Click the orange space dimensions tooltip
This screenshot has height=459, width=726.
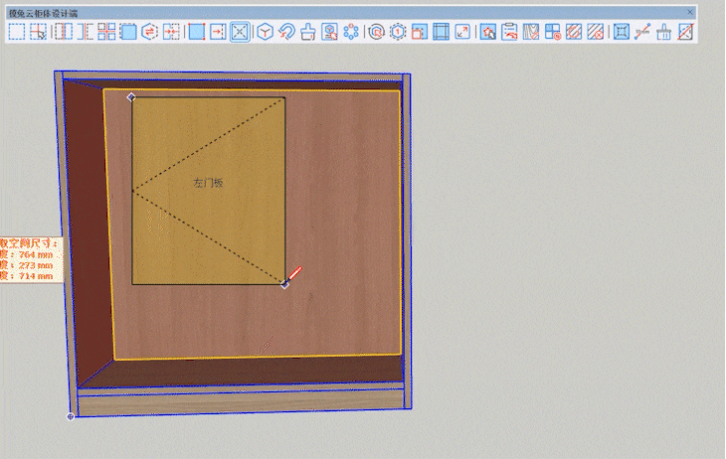click(x=30, y=259)
